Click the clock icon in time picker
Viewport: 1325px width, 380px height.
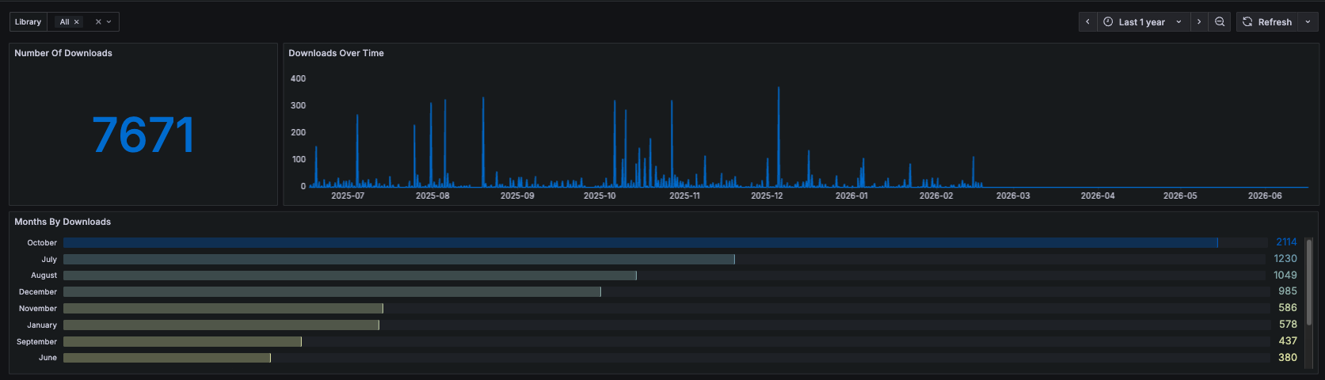click(x=1108, y=22)
